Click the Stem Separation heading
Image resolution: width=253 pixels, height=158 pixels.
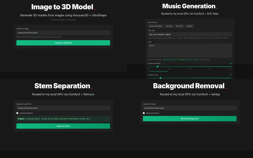click(x=62, y=86)
